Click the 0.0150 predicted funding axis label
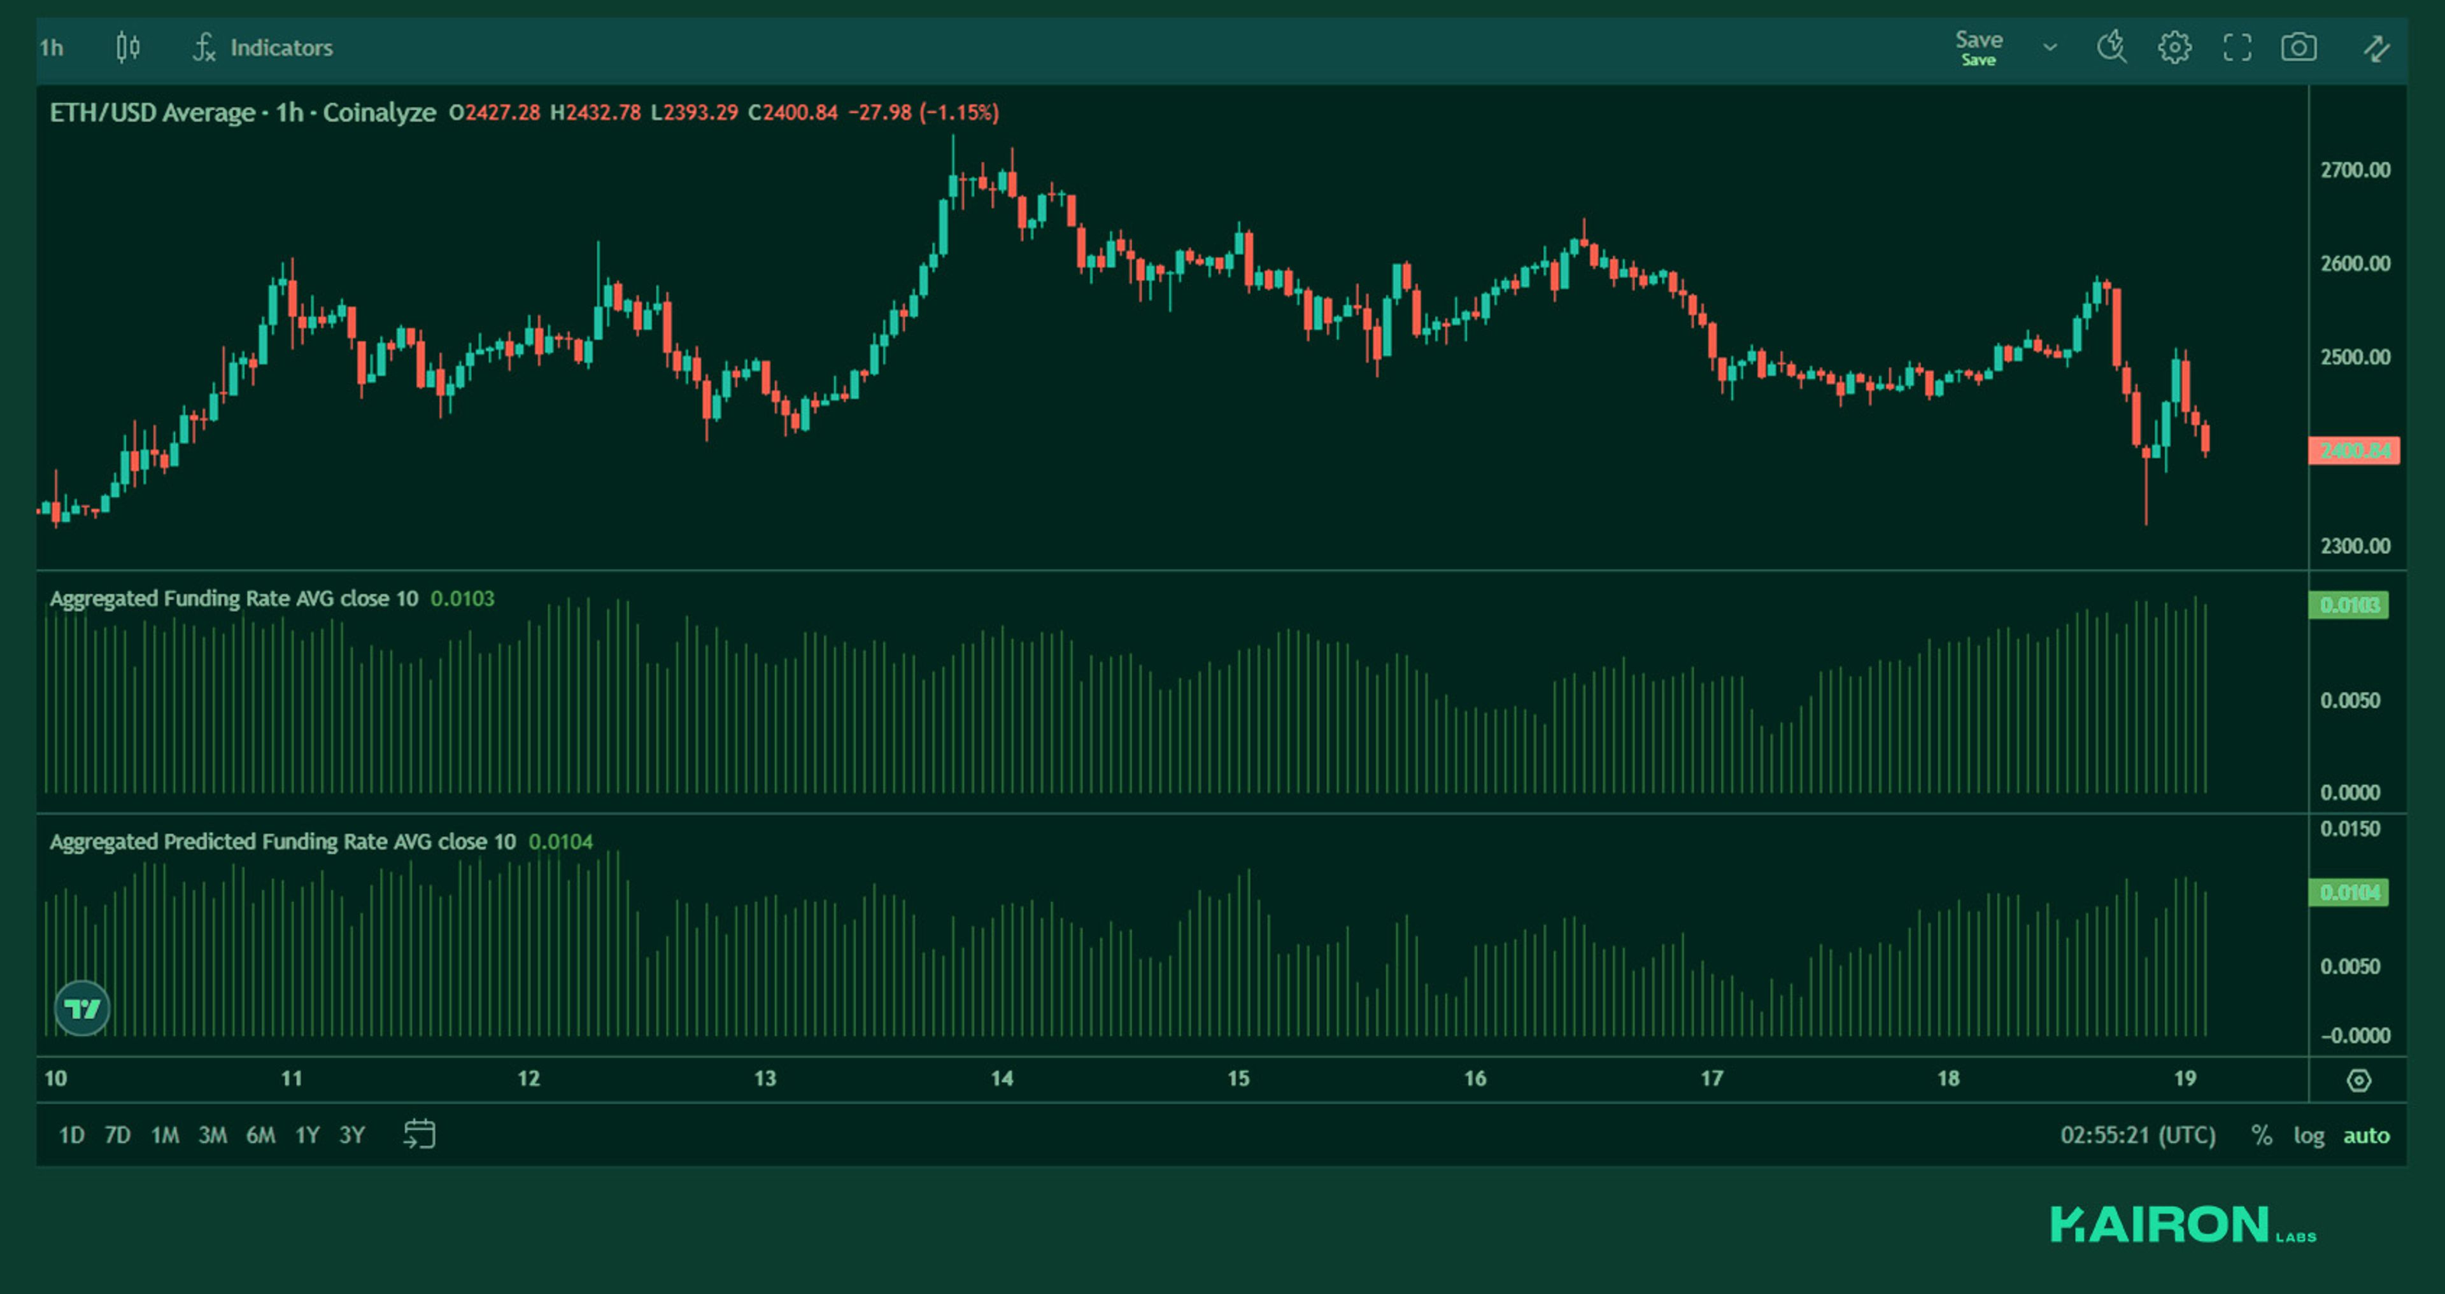Image resolution: width=2445 pixels, height=1294 pixels. coord(2350,829)
